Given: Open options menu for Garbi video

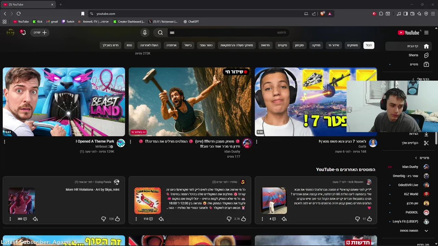Looking at the screenshot, I should tap(257, 141).
